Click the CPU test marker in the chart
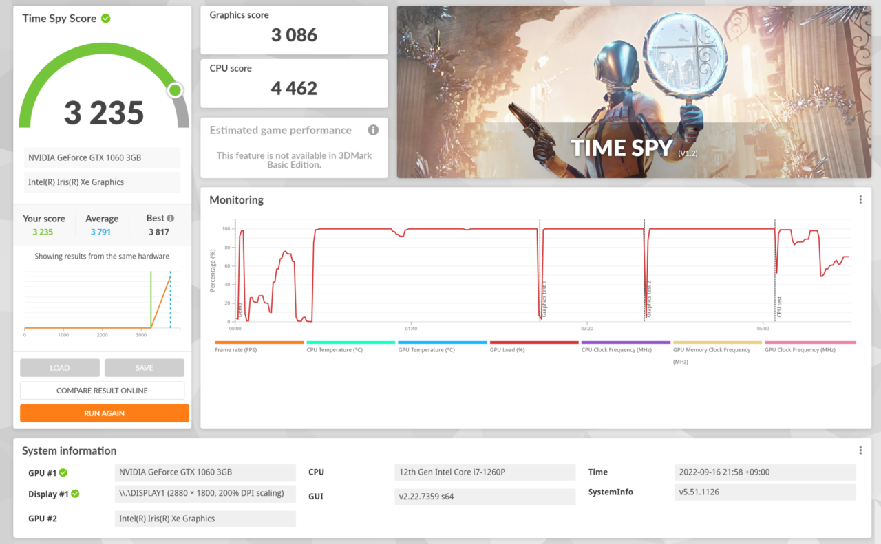 pos(779,307)
